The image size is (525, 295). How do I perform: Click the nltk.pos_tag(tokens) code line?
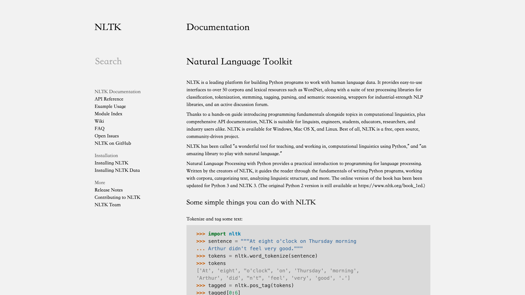coord(245,285)
